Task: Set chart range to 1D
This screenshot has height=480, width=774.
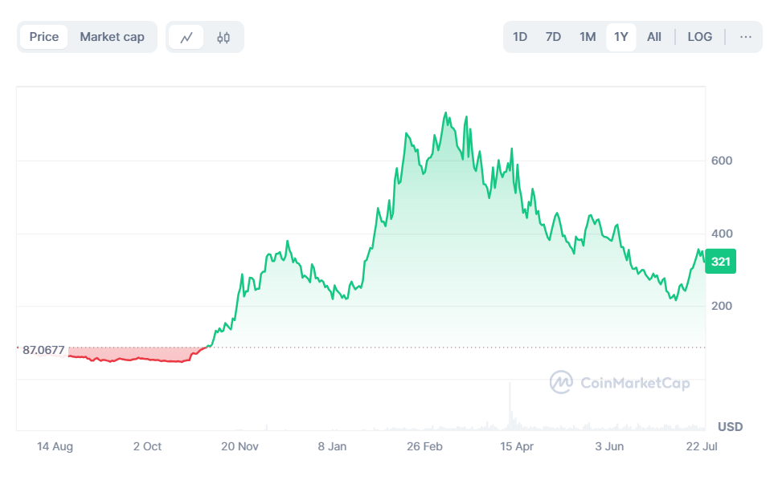Action: (x=520, y=37)
